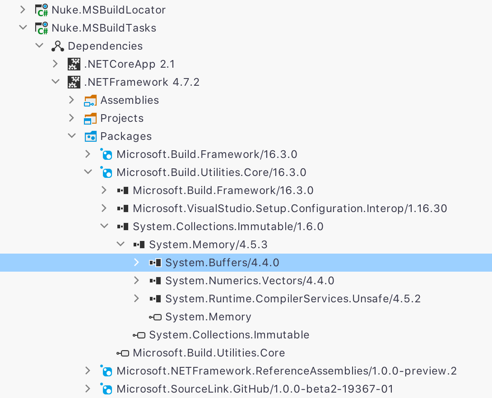Select the Nuke.MSBuildTasks project label
Screen dimensions: 492x398
(x=104, y=28)
